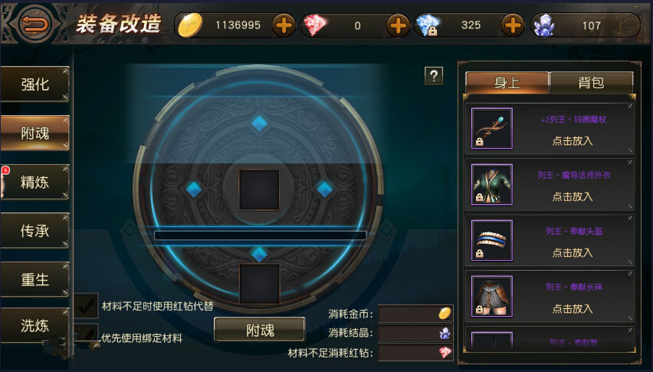This screenshot has height=372, width=653.
Task: Open the 强化 side menu
Action: pos(35,84)
